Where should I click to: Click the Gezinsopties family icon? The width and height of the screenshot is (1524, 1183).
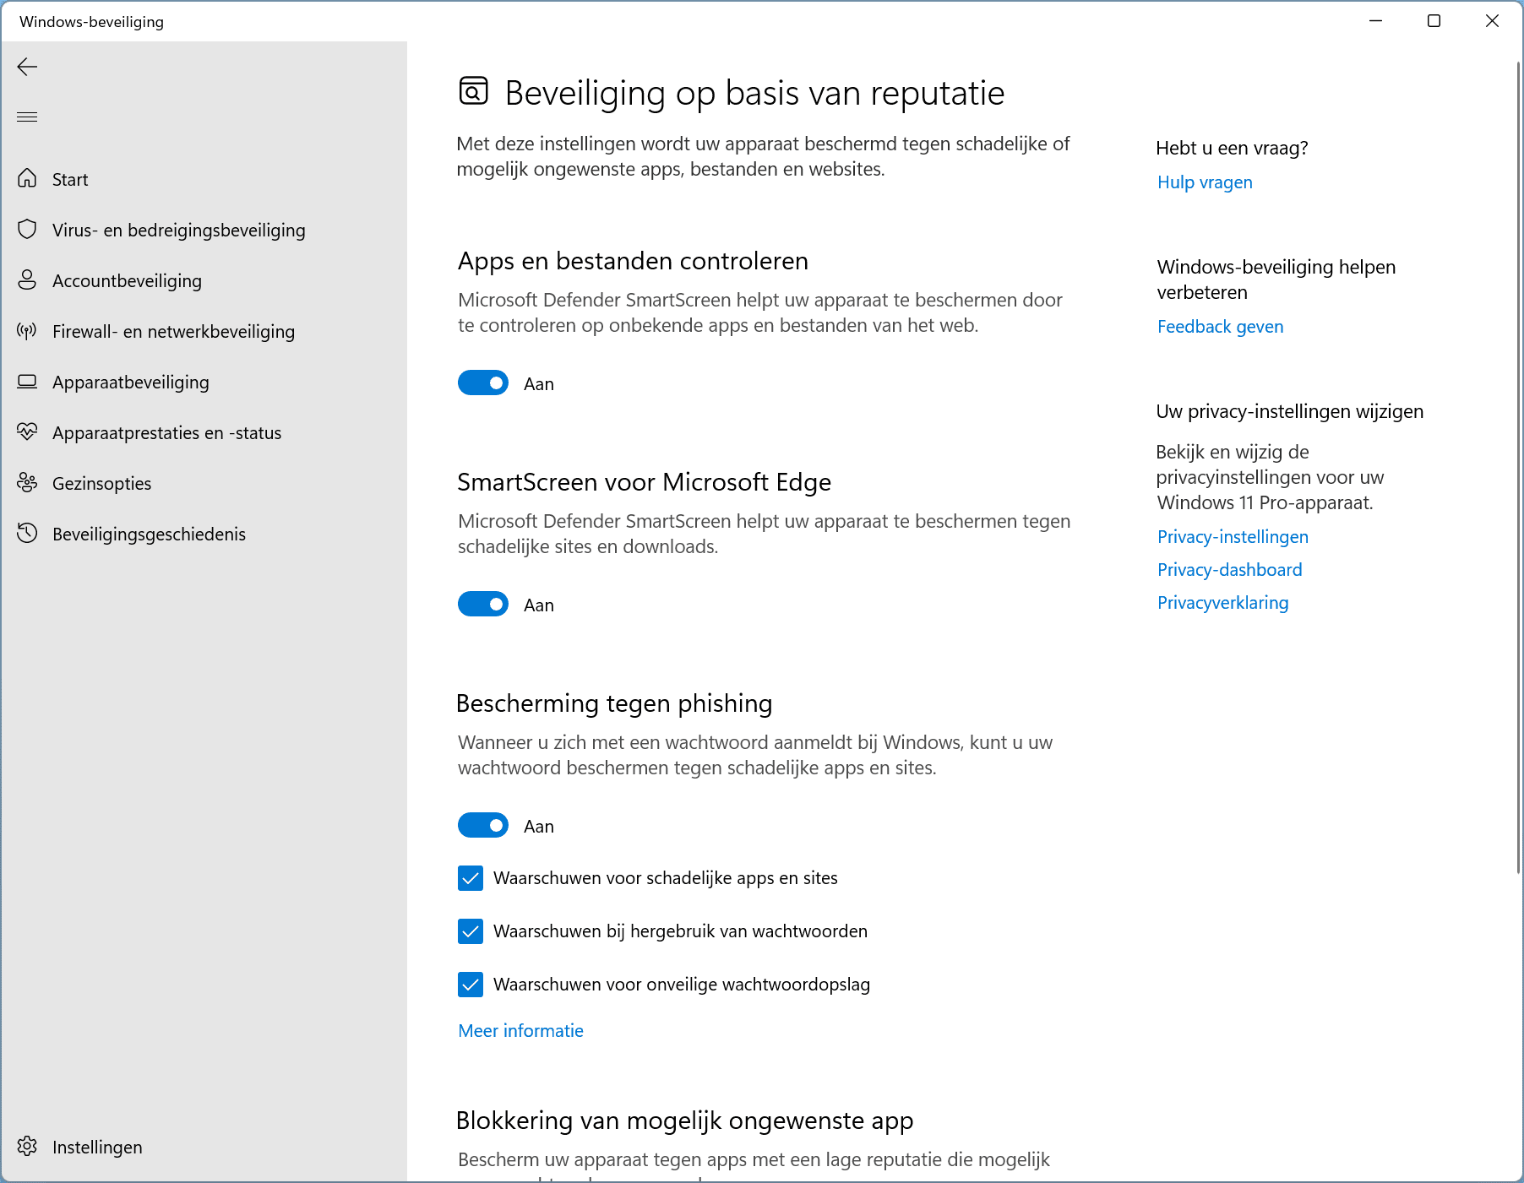tap(27, 482)
